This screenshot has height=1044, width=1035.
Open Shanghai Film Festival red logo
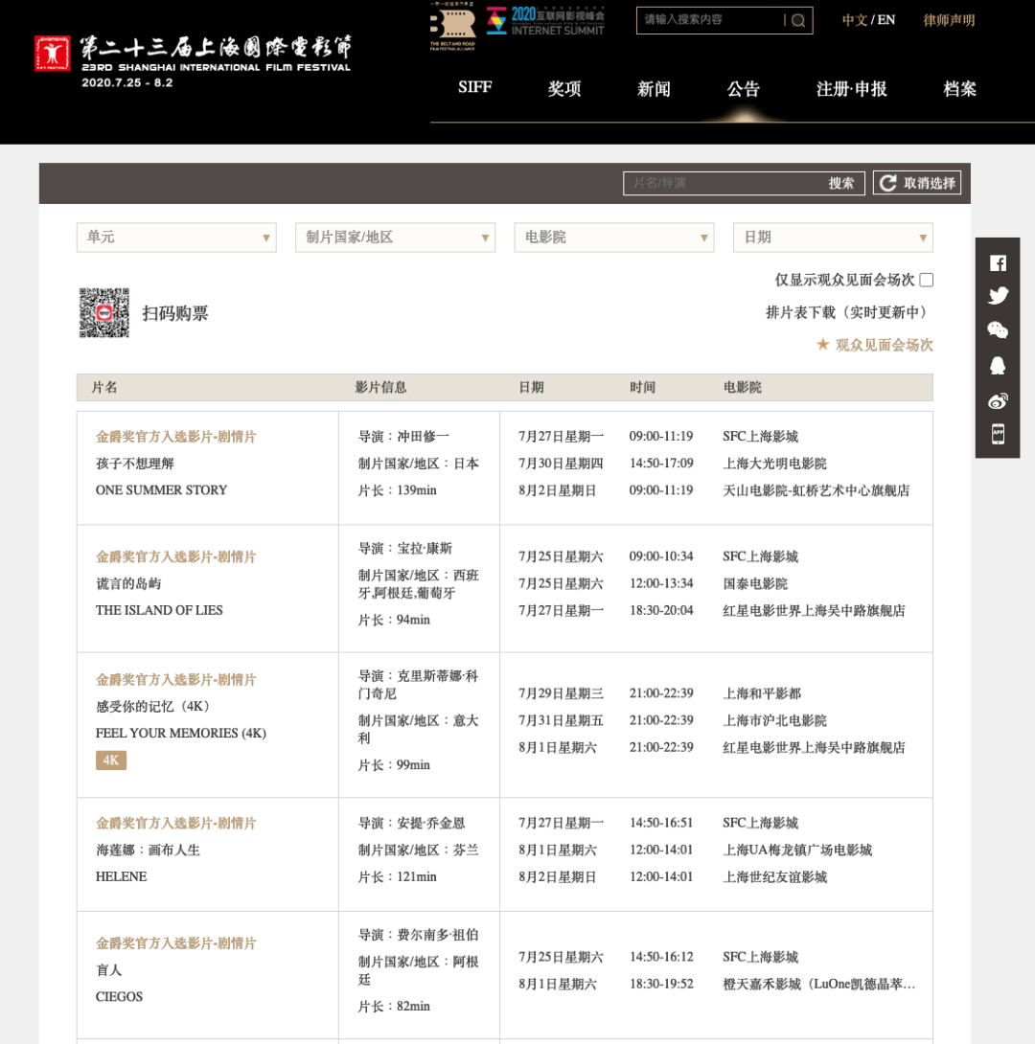click(53, 54)
